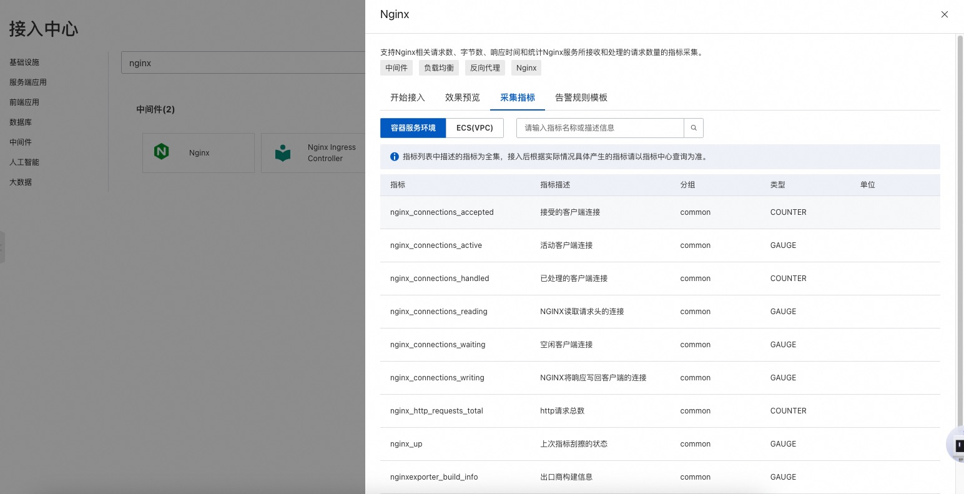Switch to the 效果预览 tab
Image resolution: width=964 pixels, height=494 pixels.
[x=462, y=97]
